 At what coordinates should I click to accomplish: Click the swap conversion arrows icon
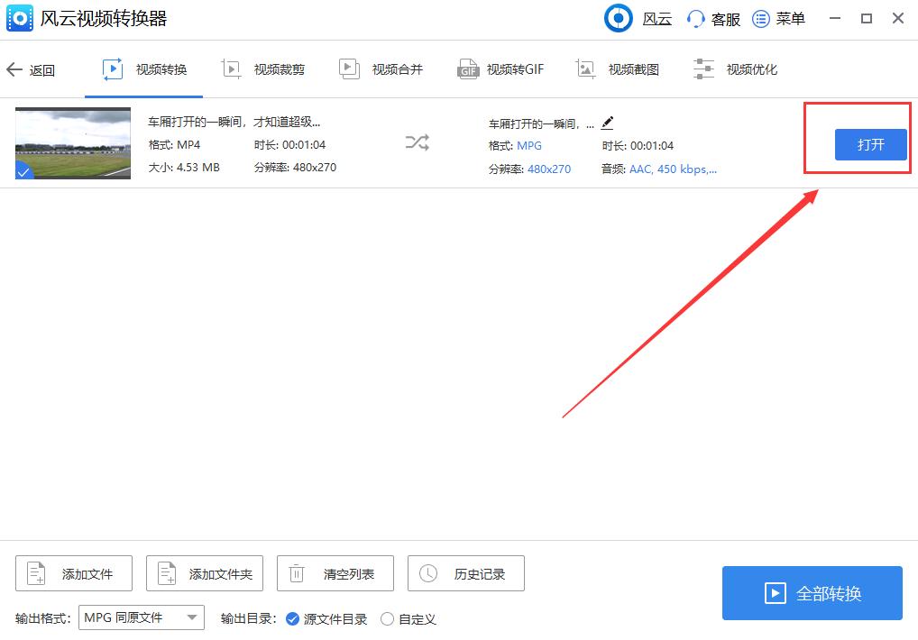pos(416,142)
